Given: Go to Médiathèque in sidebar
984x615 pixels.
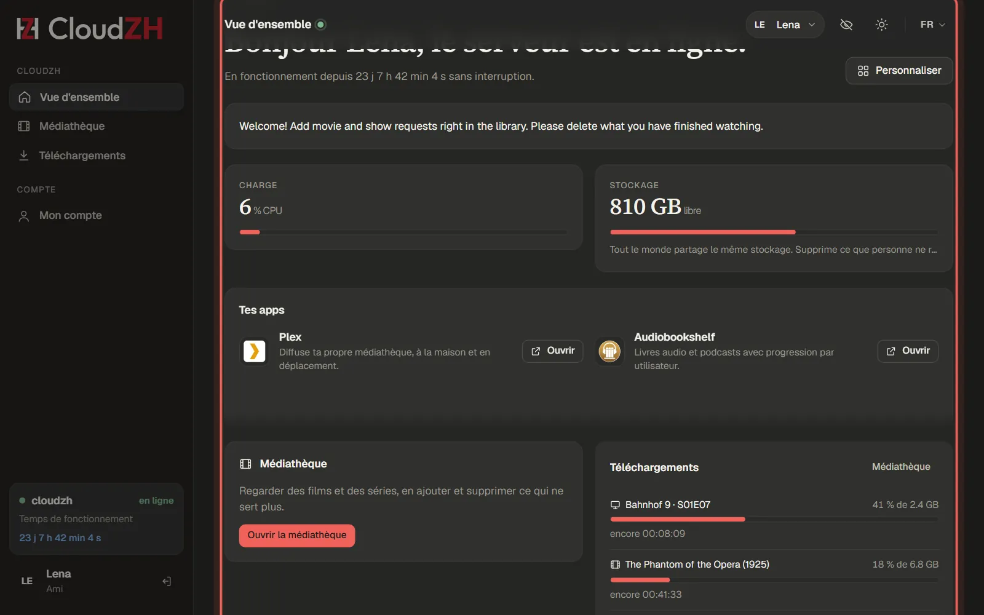Looking at the screenshot, I should pyautogui.click(x=97, y=126).
